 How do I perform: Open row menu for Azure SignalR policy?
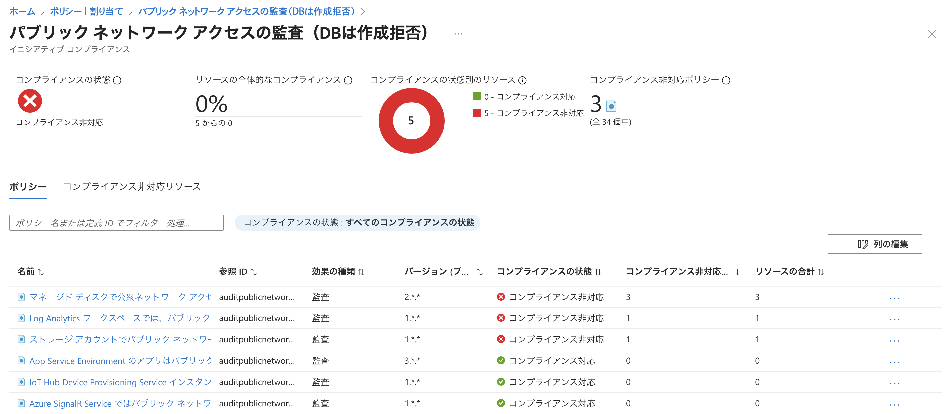pos(894,404)
